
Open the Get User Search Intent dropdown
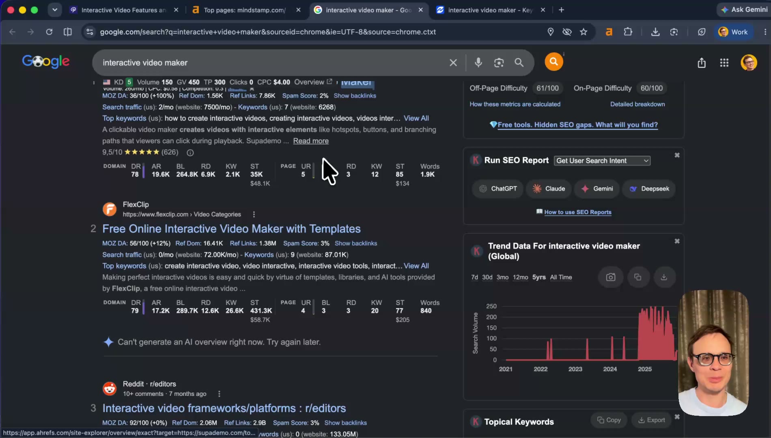pos(602,161)
